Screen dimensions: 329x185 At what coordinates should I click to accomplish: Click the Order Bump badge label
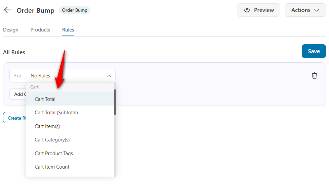[x=75, y=10]
